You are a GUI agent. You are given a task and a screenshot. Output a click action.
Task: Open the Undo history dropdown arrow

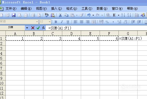[x=93, y=15]
